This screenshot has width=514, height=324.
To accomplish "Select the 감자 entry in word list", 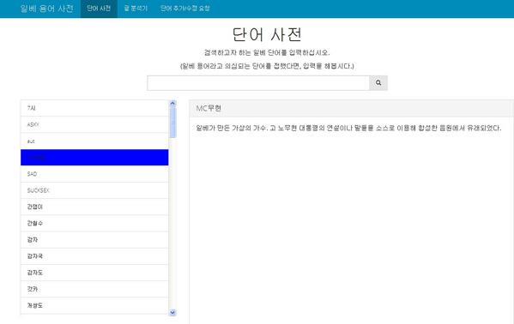I will tap(94, 240).
